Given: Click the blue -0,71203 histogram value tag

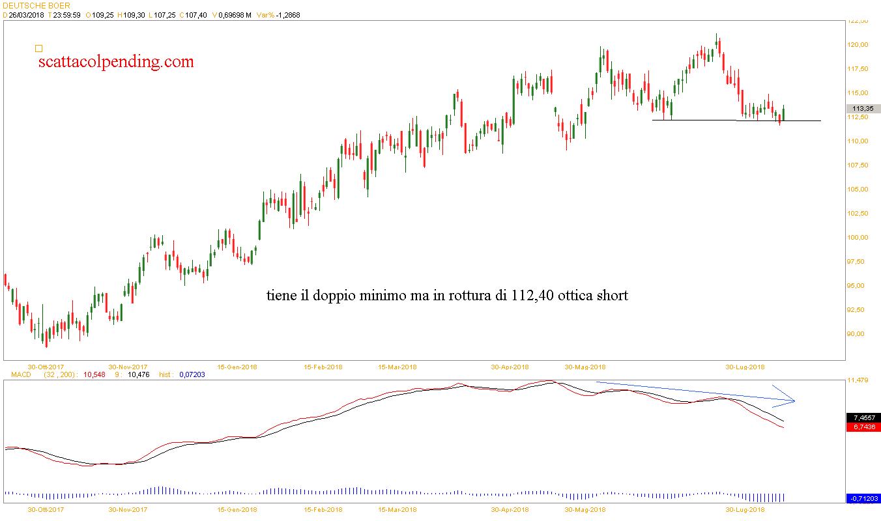Looking at the screenshot, I should [863, 499].
